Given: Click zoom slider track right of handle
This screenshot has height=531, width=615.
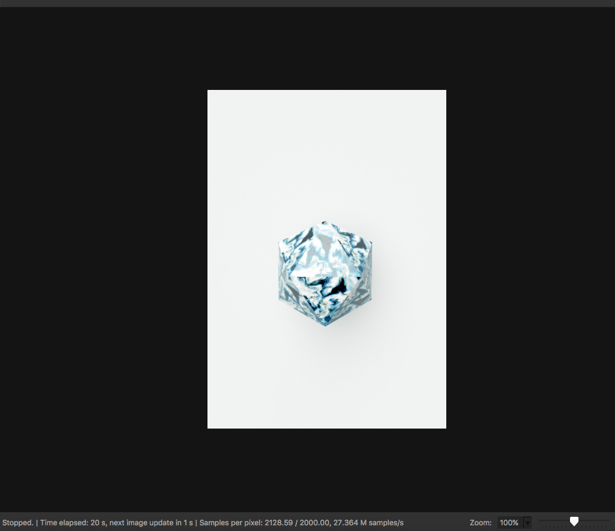Looking at the screenshot, I should coord(594,520).
